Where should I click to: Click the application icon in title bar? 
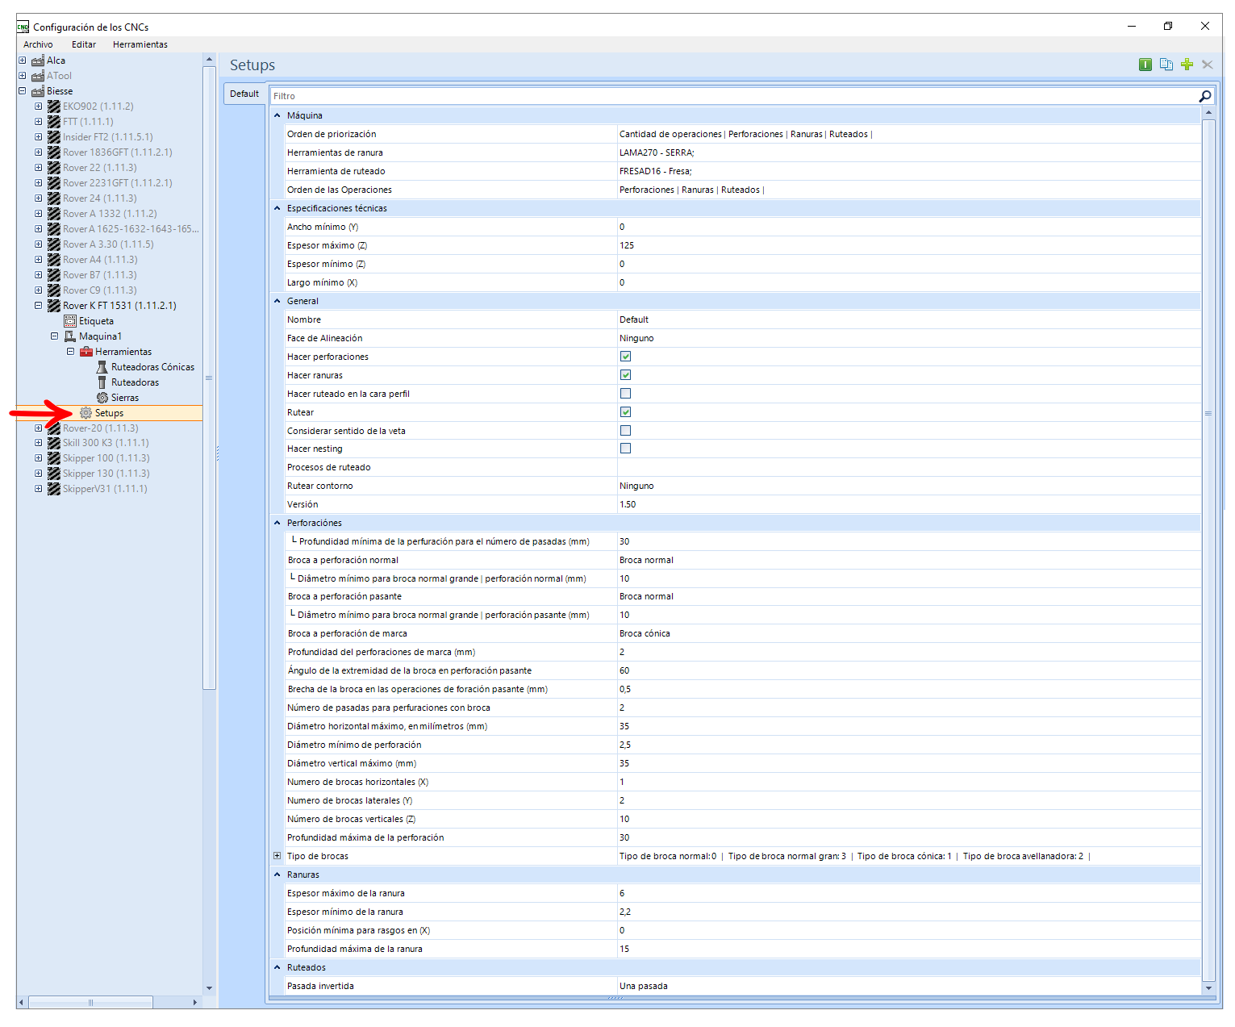click(x=23, y=27)
